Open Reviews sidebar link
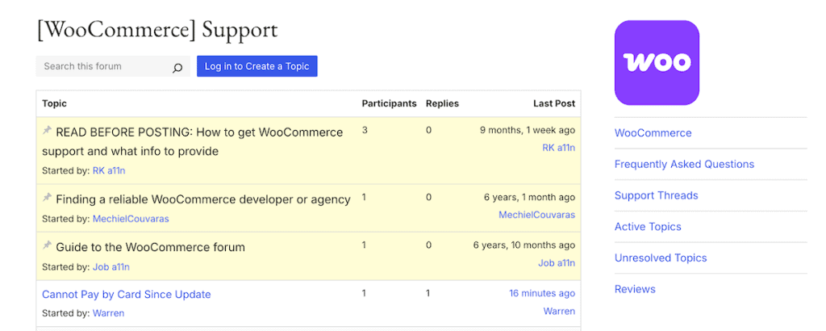Image resolution: width=826 pixels, height=331 pixels. tap(635, 289)
